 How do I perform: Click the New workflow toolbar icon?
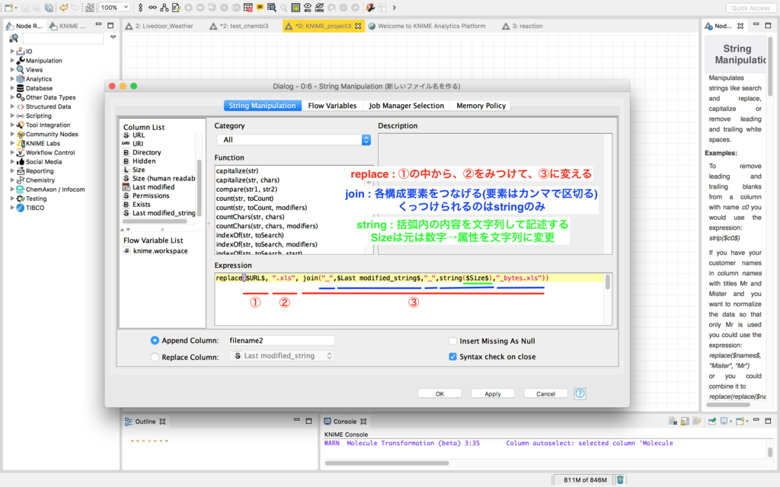click(8, 8)
